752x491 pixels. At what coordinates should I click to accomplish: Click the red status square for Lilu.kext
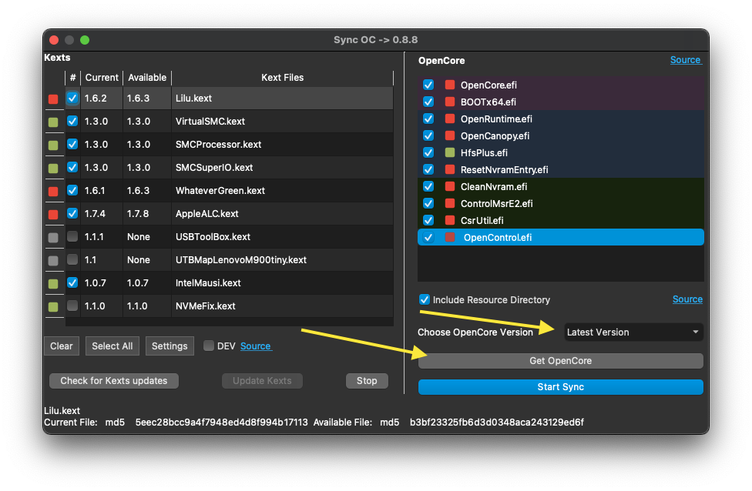coord(53,99)
